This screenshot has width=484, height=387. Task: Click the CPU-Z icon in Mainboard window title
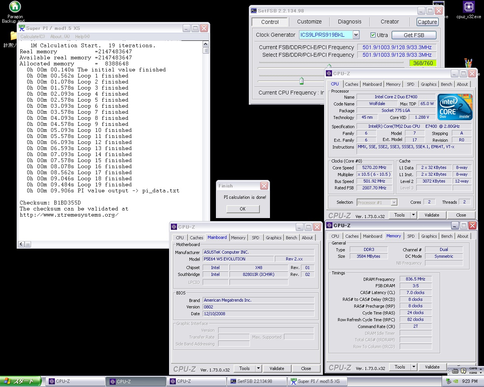click(174, 227)
